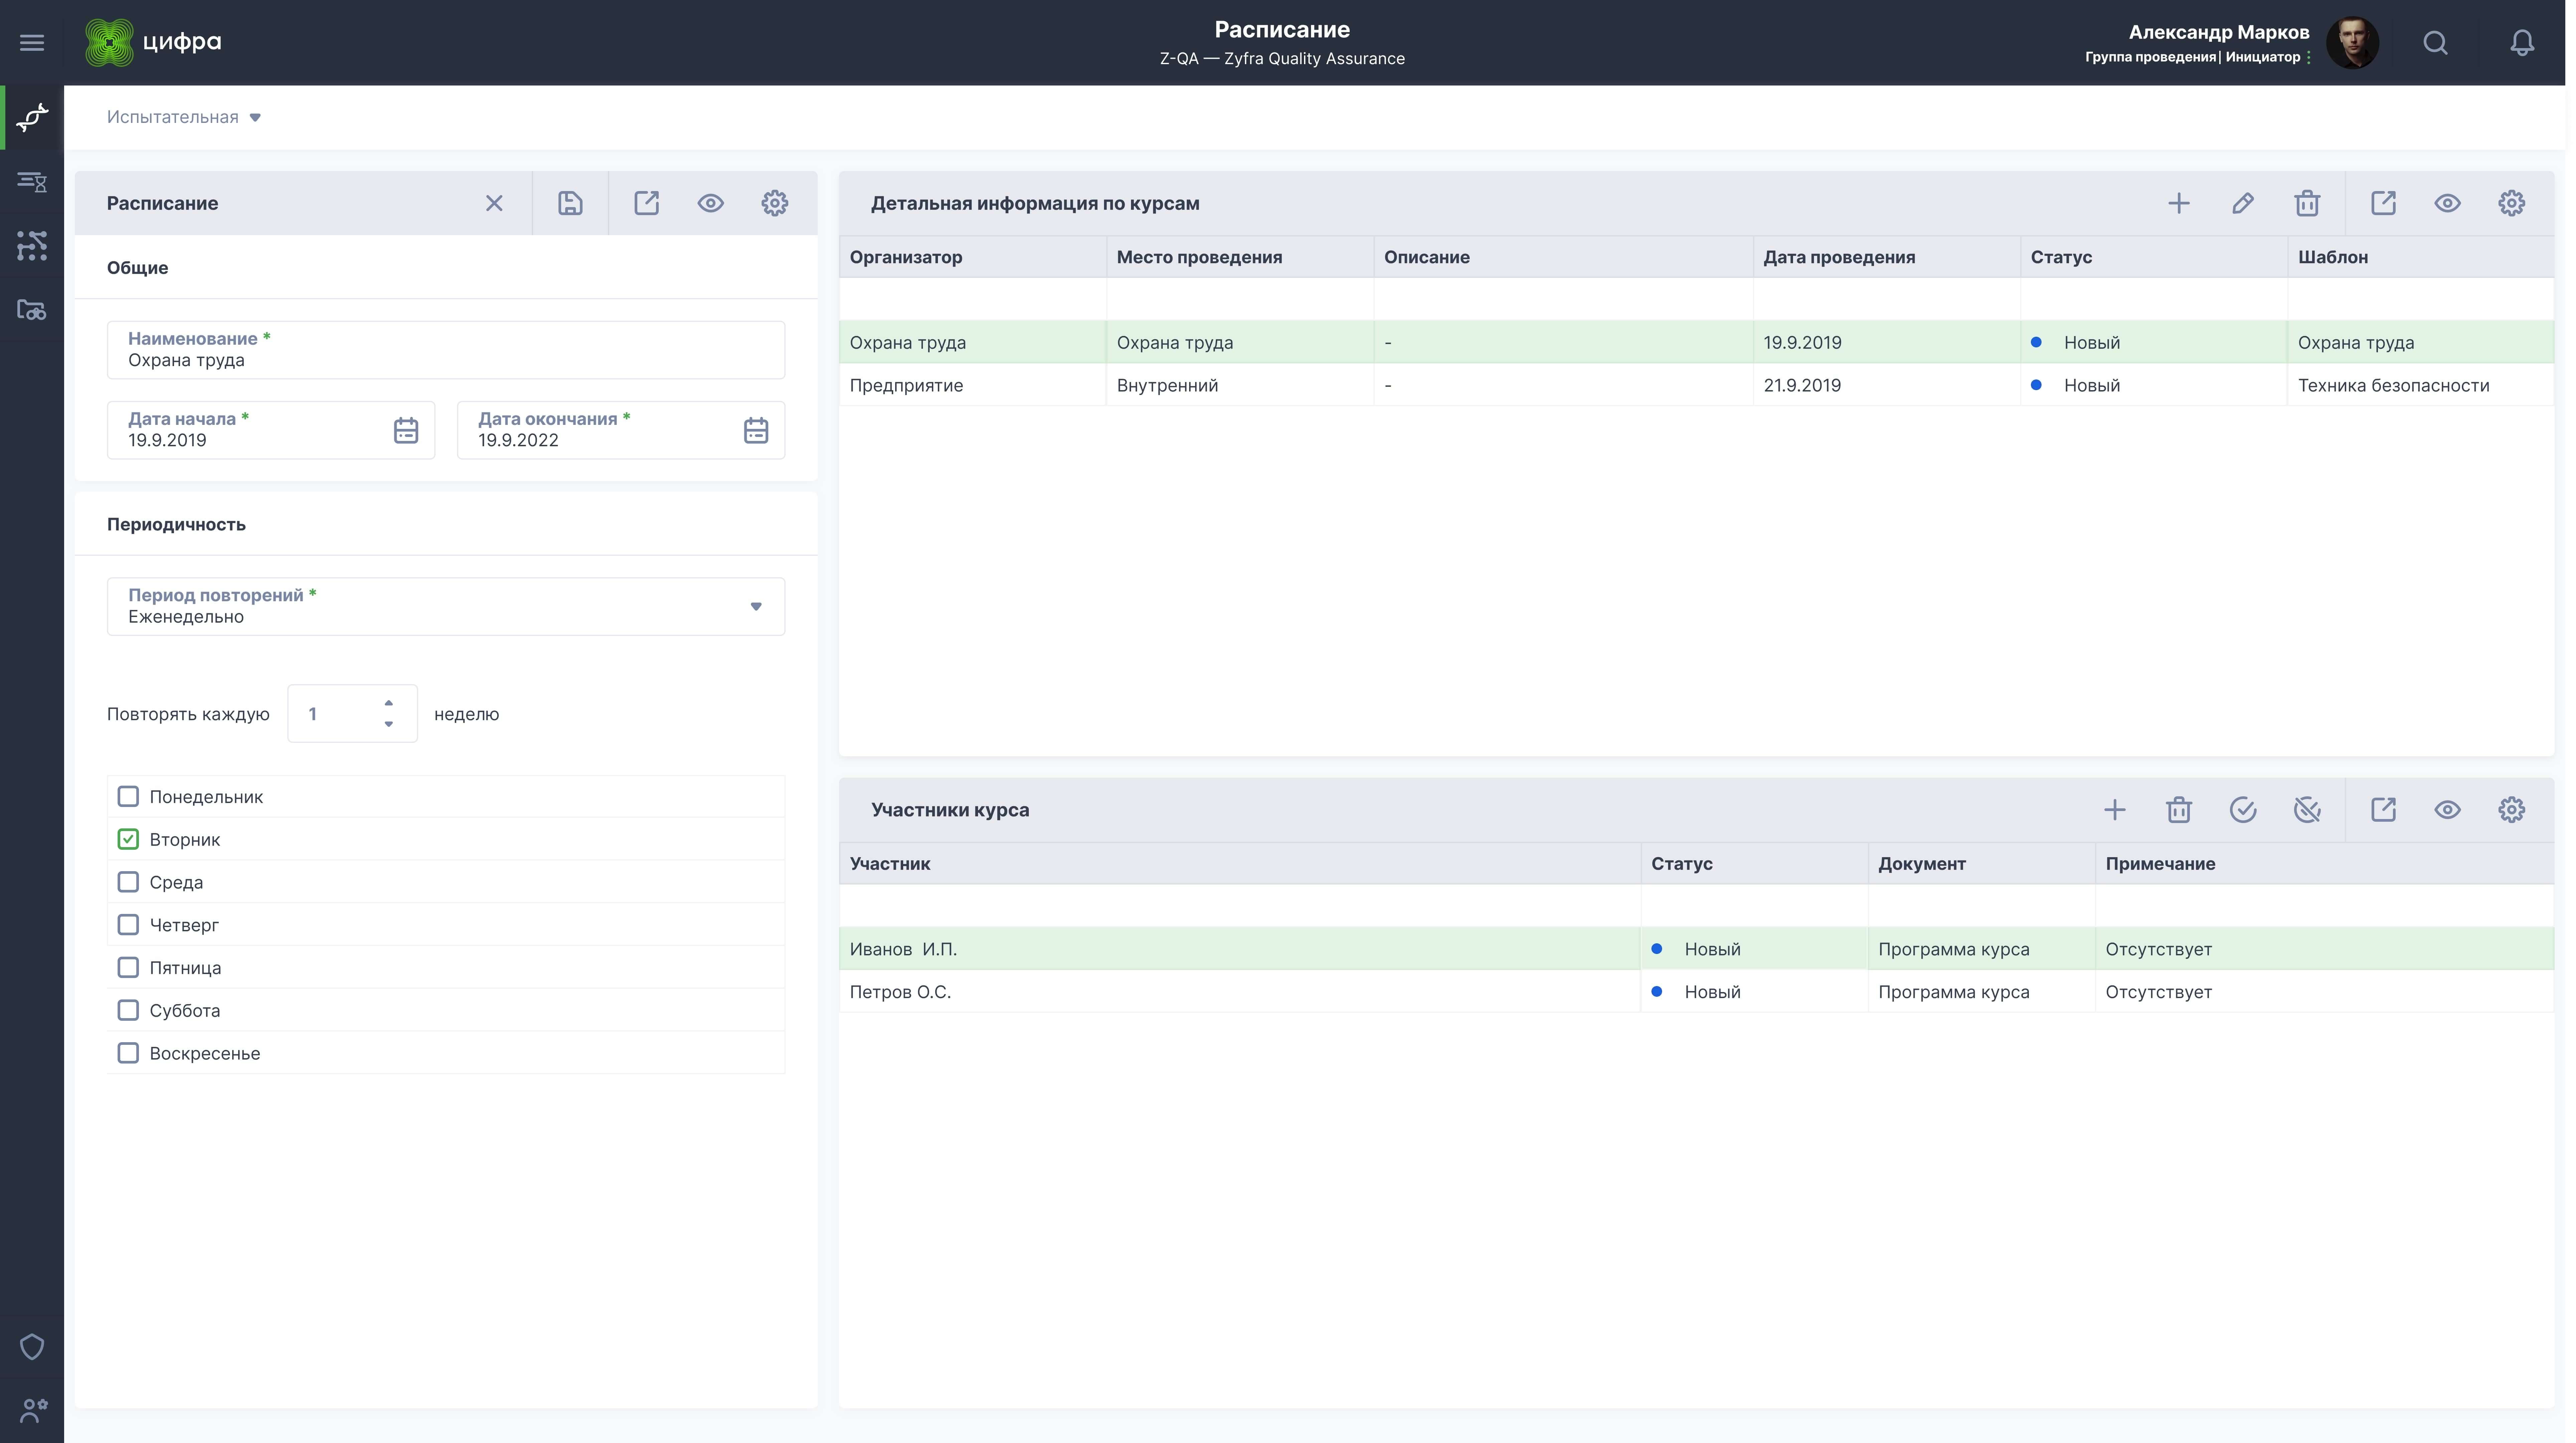Check the Пятница checkbox
This screenshot has height=1443, width=2576.
click(128, 967)
